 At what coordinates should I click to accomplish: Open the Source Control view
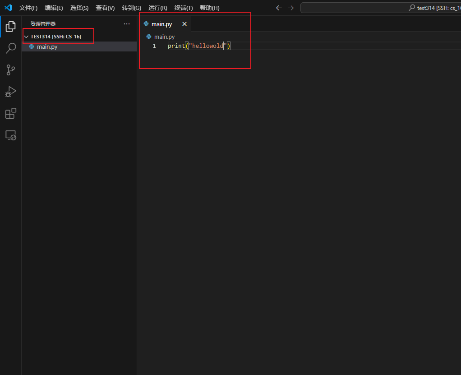coord(10,70)
